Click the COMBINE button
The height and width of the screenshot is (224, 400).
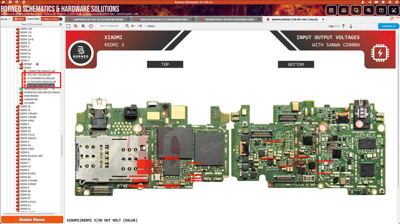tap(389, 26)
